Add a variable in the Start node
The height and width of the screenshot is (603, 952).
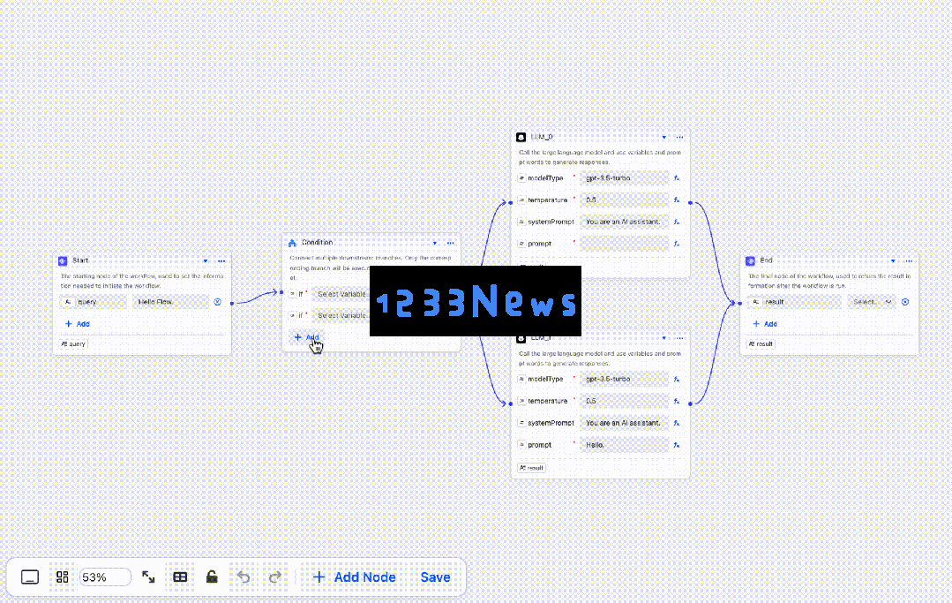(77, 324)
